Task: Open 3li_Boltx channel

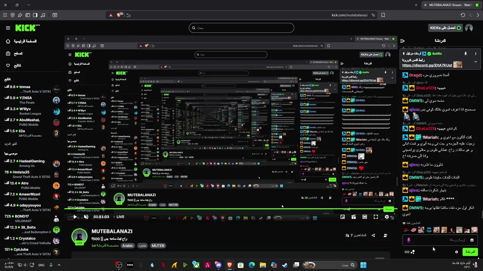Action: pos(32,230)
